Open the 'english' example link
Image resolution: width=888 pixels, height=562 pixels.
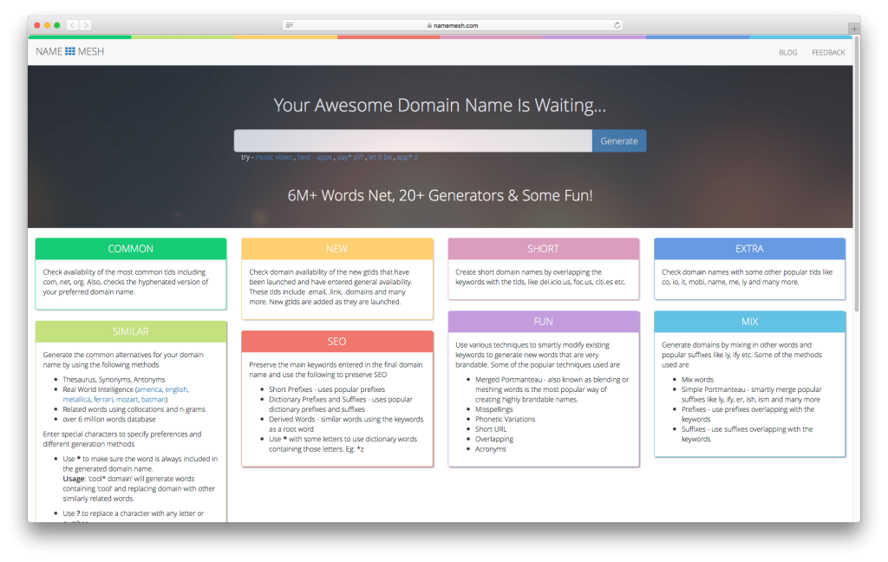click(x=176, y=389)
